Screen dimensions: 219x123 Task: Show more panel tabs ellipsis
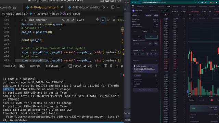[64, 66]
